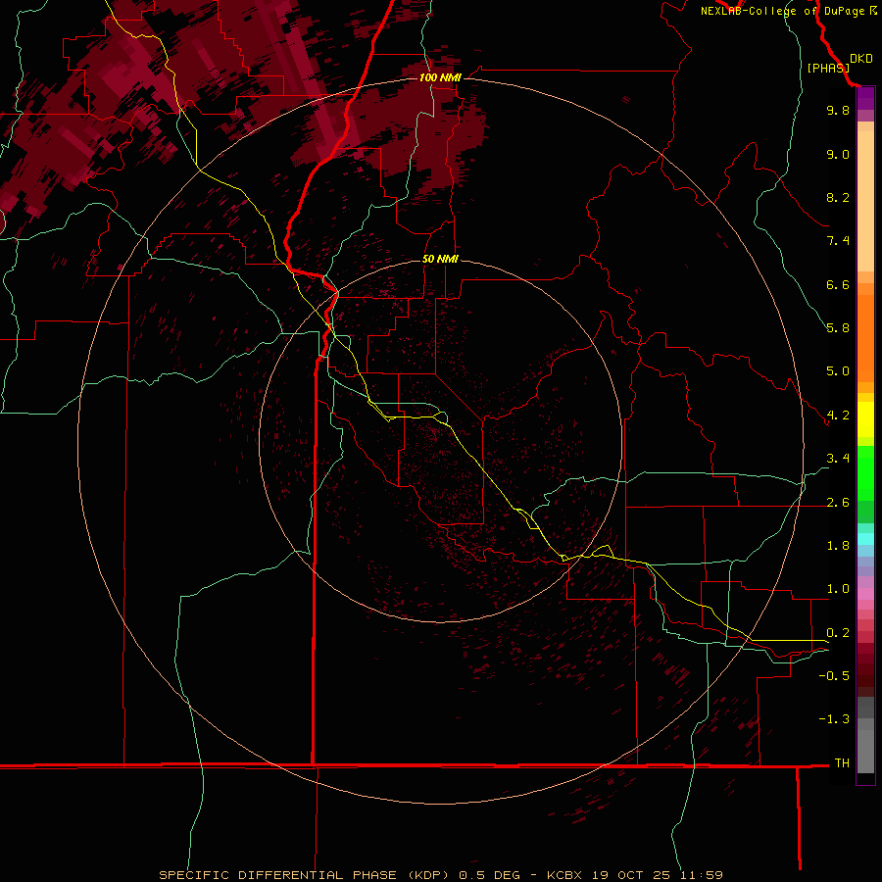The width and height of the screenshot is (882, 882).
Task: Select the -0.5 legend value
Action: click(x=834, y=676)
